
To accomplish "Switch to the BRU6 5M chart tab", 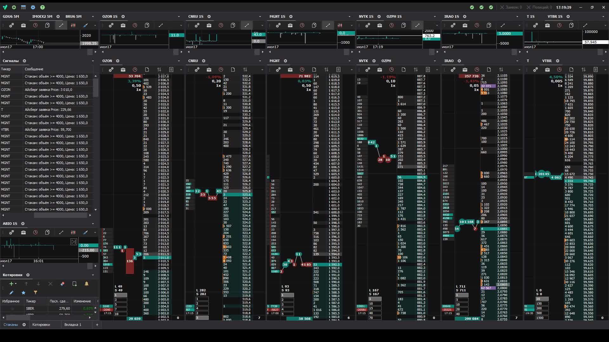I will 74,16.
